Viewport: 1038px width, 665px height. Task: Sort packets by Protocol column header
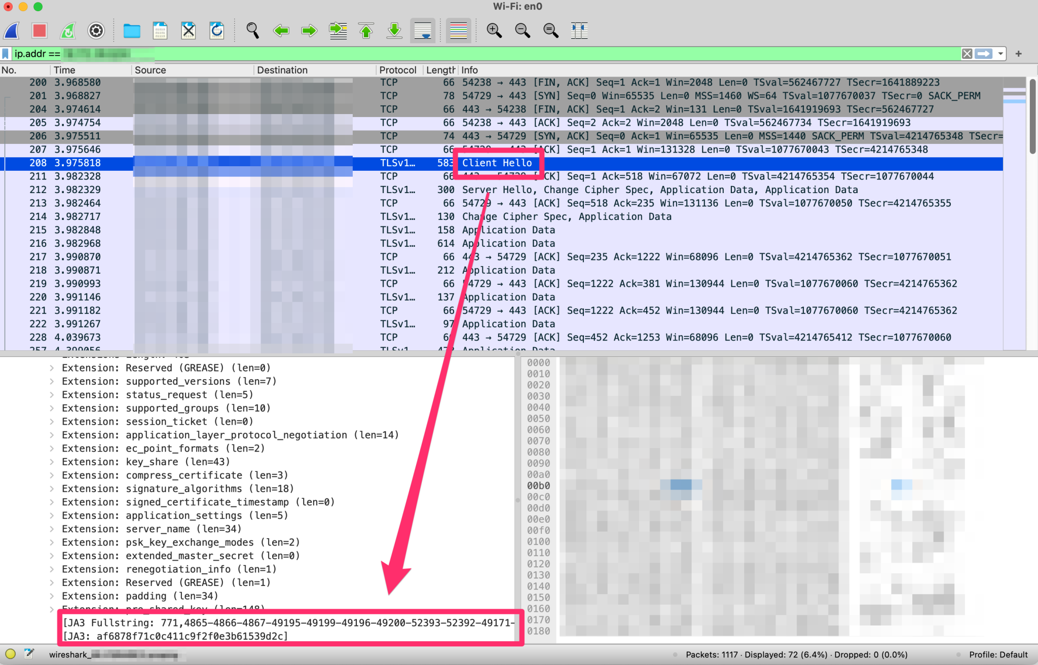[x=398, y=70]
